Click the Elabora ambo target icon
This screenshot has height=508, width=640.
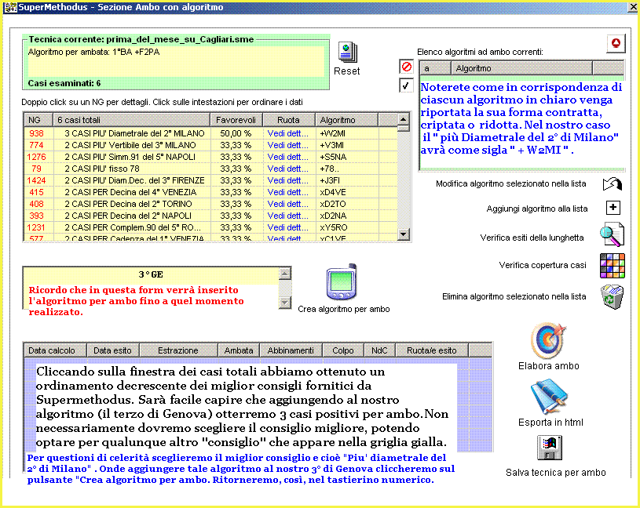click(x=549, y=341)
